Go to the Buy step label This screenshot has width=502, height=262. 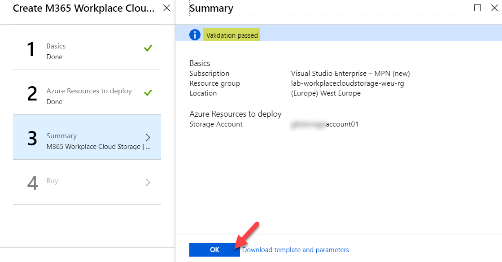pos(52,181)
